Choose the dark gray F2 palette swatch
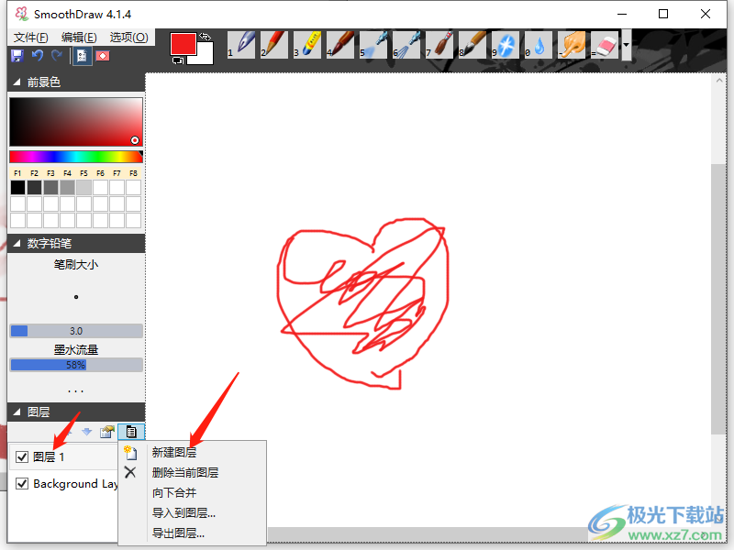The image size is (734, 550). [34, 188]
